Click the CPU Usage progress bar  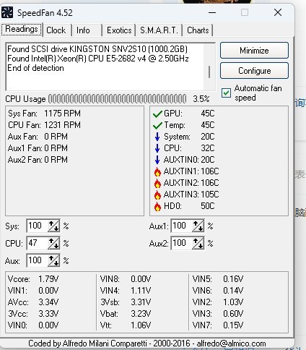click(x=118, y=99)
